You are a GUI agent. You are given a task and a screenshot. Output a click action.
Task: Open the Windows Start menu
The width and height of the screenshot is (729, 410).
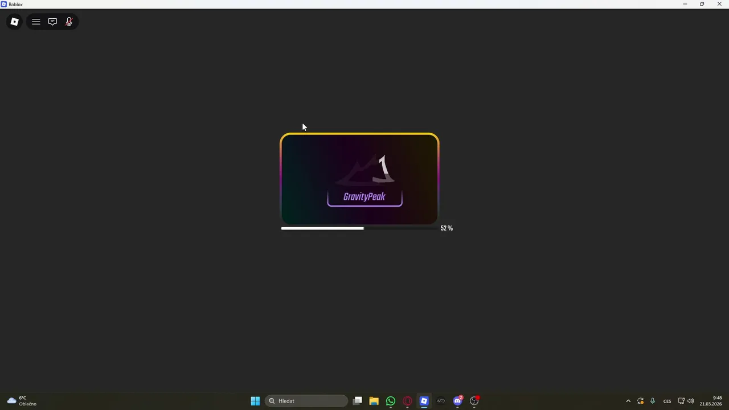255,401
